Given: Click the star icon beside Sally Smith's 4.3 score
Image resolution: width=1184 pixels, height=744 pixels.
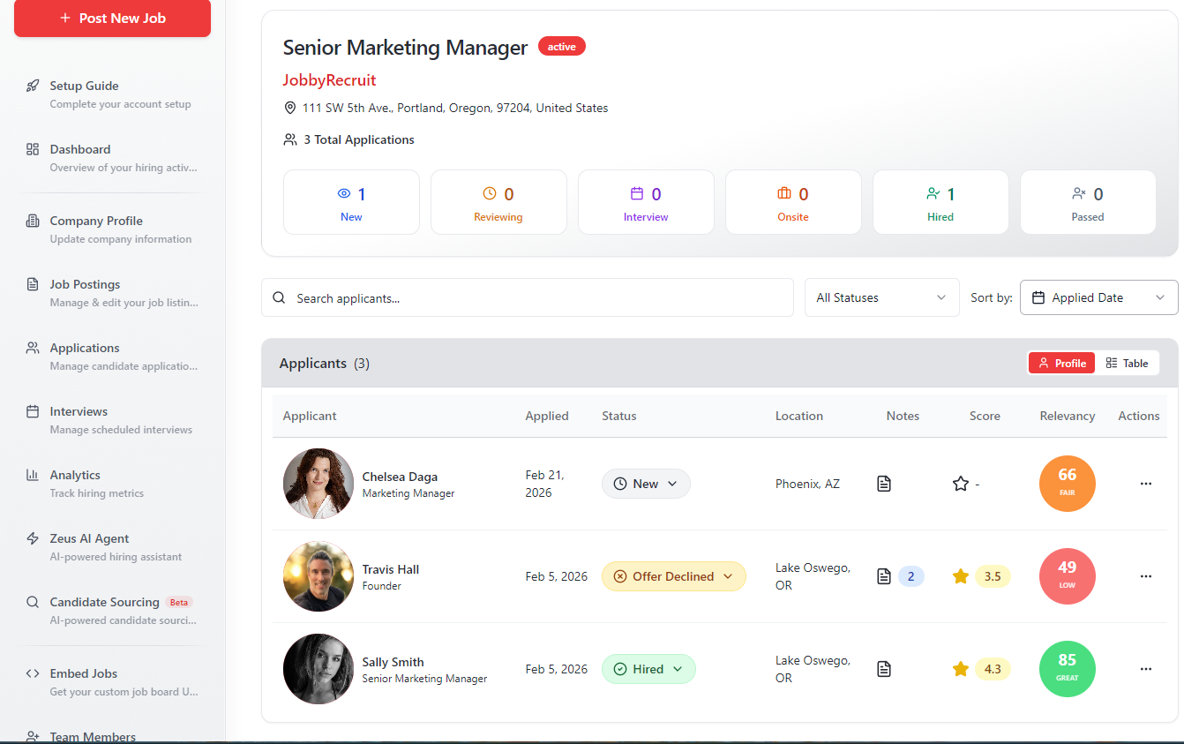Looking at the screenshot, I should [961, 669].
